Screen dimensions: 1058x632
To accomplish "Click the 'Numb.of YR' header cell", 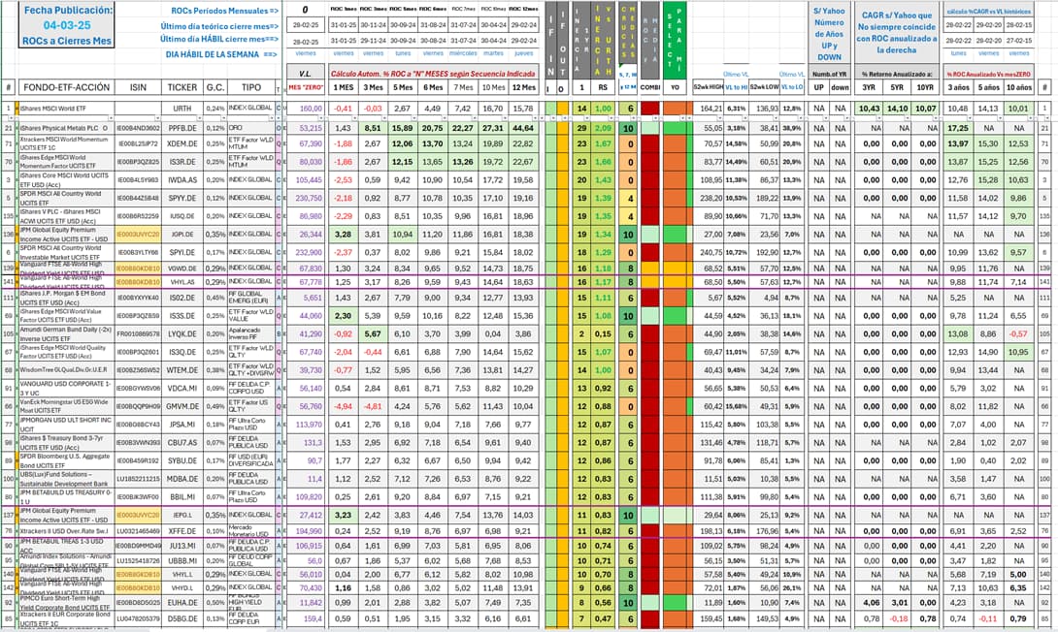I will click(830, 74).
